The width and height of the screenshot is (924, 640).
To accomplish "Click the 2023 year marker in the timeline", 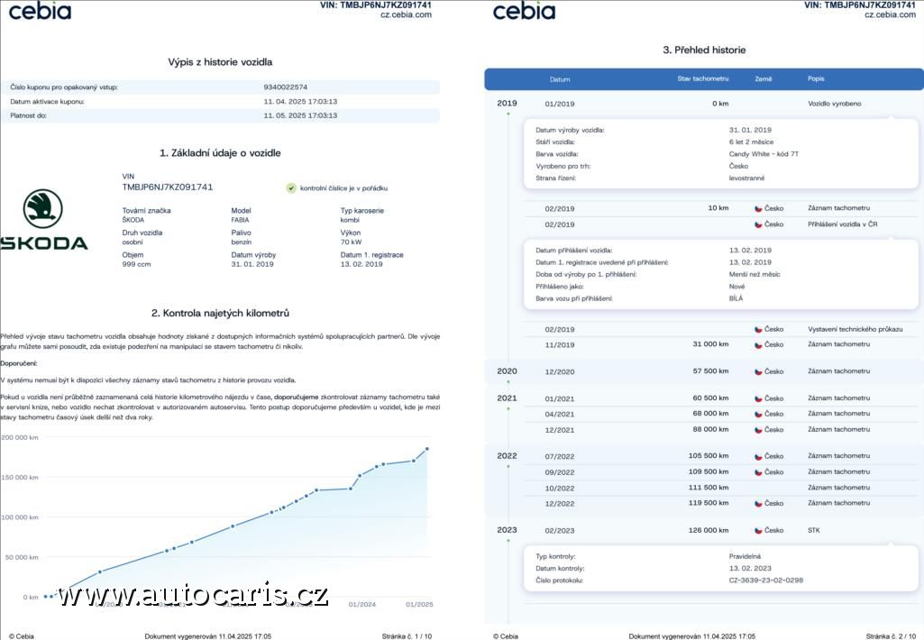I will [x=507, y=530].
